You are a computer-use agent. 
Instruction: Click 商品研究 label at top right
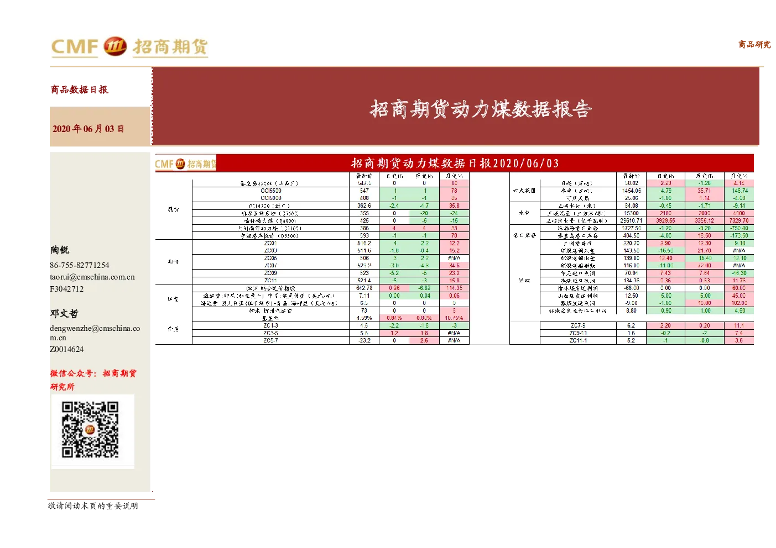(754, 44)
